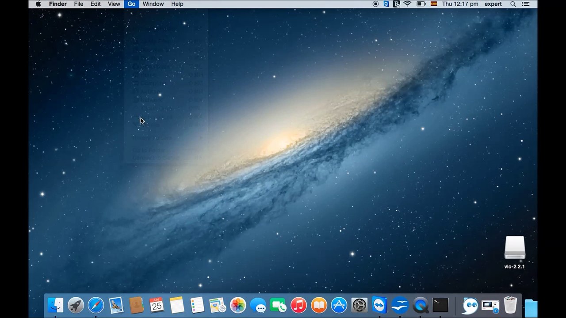Open the Help menu

point(177,4)
